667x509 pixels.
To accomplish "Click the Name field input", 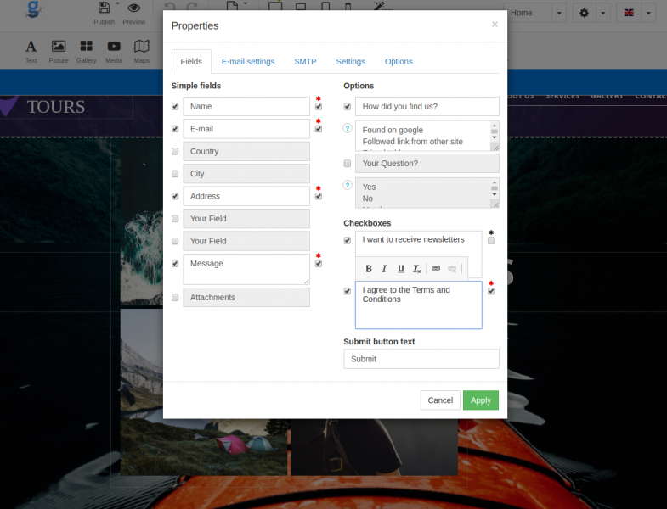I will (246, 106).
